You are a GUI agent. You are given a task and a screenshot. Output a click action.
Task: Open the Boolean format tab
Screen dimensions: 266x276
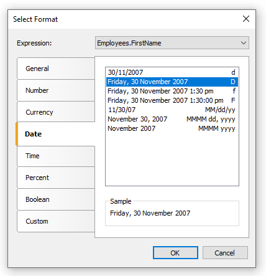[x=56, y=199]
